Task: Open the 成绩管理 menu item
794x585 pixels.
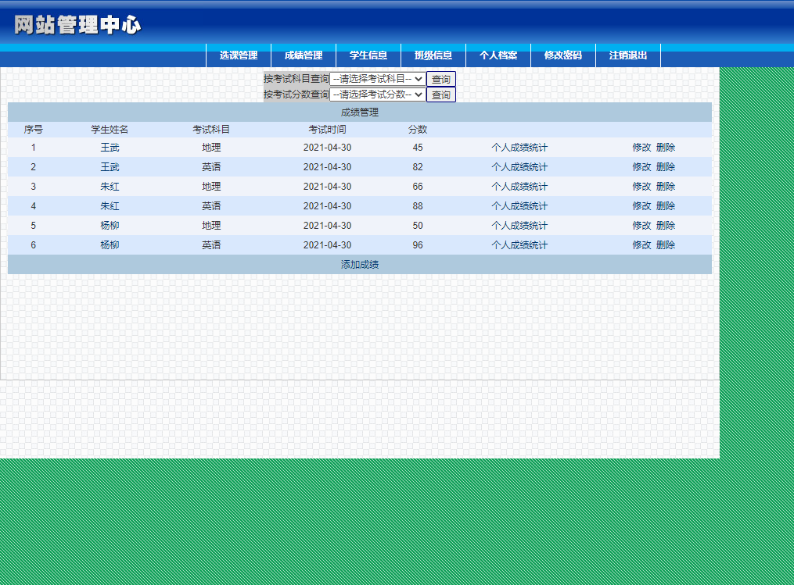Action: click(304, 55)
